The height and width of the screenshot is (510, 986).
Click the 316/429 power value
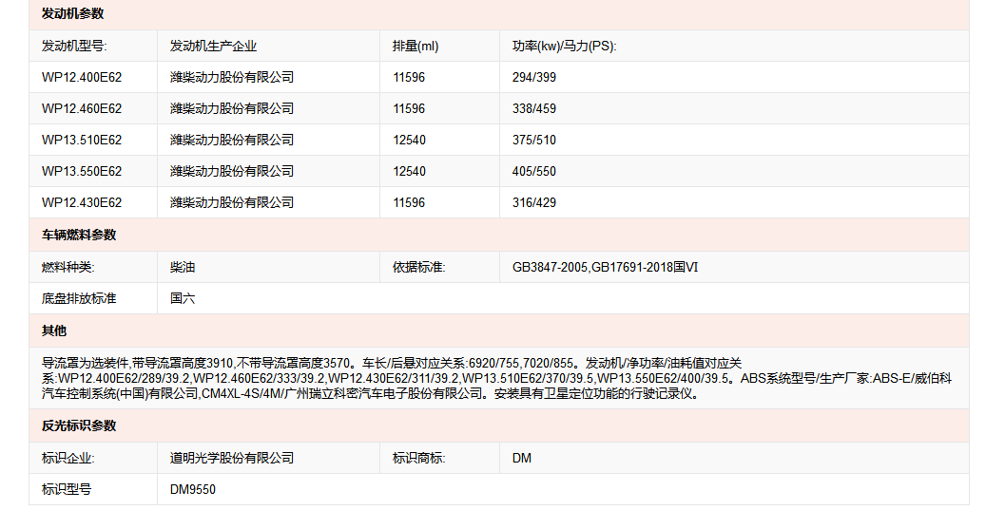pyautogui.click(x=534, y=202)
